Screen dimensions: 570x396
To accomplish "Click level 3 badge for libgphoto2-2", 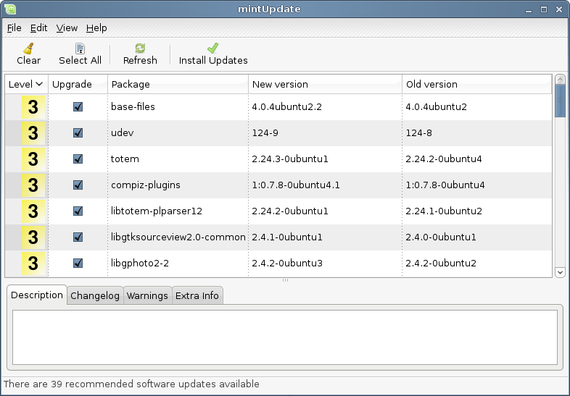I will click(33, 264).
